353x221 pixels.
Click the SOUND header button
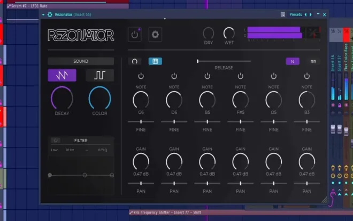click(81, 61)
